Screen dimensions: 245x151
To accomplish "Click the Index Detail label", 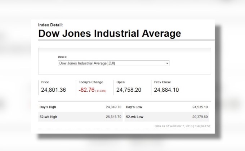I will pyautogui.click(x=50, y=25).
